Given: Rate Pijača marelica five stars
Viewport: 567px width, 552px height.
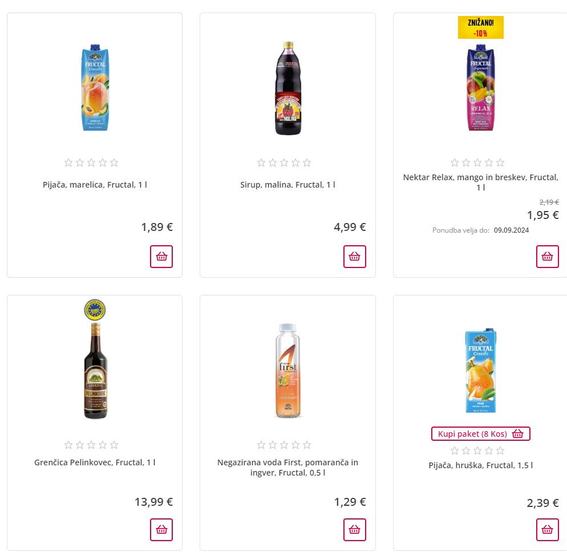Looking at the screenshot, I should 114,163.
